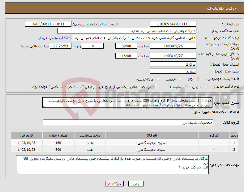Click row number 2 cell
The width and height of the screenshot is (244, 192).
(234, 150)
